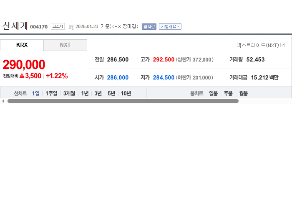
Task: Click the 선차트 label
Action: [x=20, y=93]
